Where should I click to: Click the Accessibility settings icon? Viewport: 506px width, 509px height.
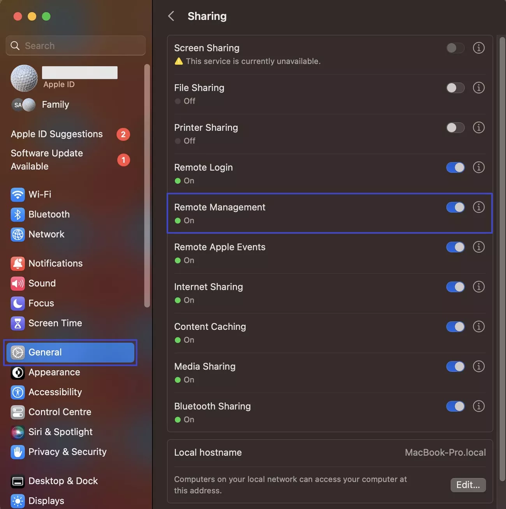pyautogui.click(x=18, y=392)
